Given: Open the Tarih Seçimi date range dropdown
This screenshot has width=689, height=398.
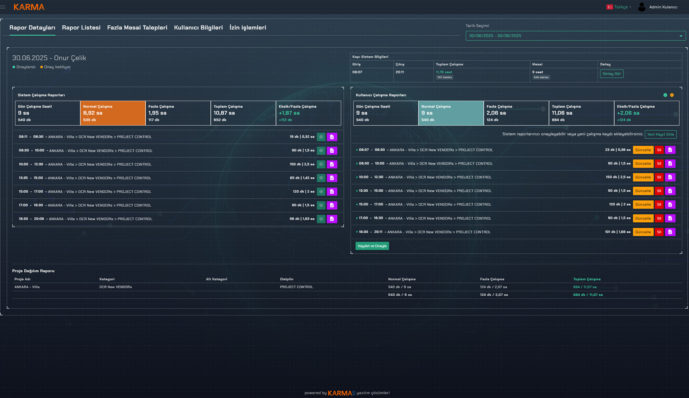Looking at the screenshot, I should pos(572,36).
